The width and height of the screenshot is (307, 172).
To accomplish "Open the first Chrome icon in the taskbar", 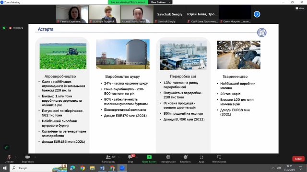I will coord(83,168).
